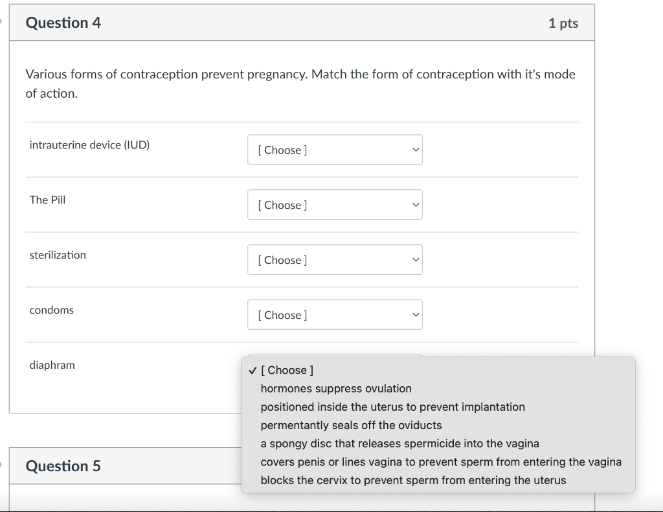
Task: Click the Question 5 heading
Action: tap(63, 466)
